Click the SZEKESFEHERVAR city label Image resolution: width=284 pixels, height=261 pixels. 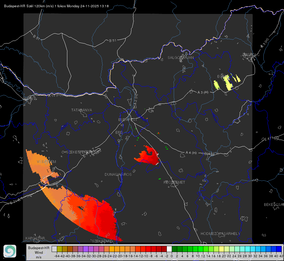point(82,152)
